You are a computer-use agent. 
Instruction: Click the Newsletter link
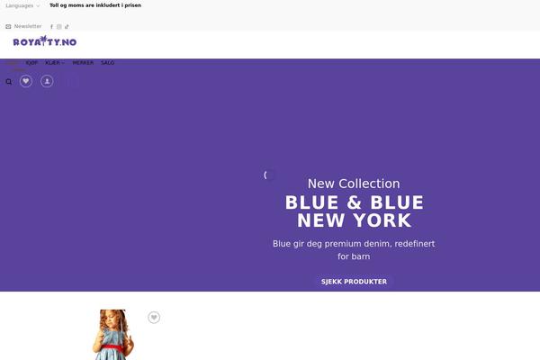point(28,26)
